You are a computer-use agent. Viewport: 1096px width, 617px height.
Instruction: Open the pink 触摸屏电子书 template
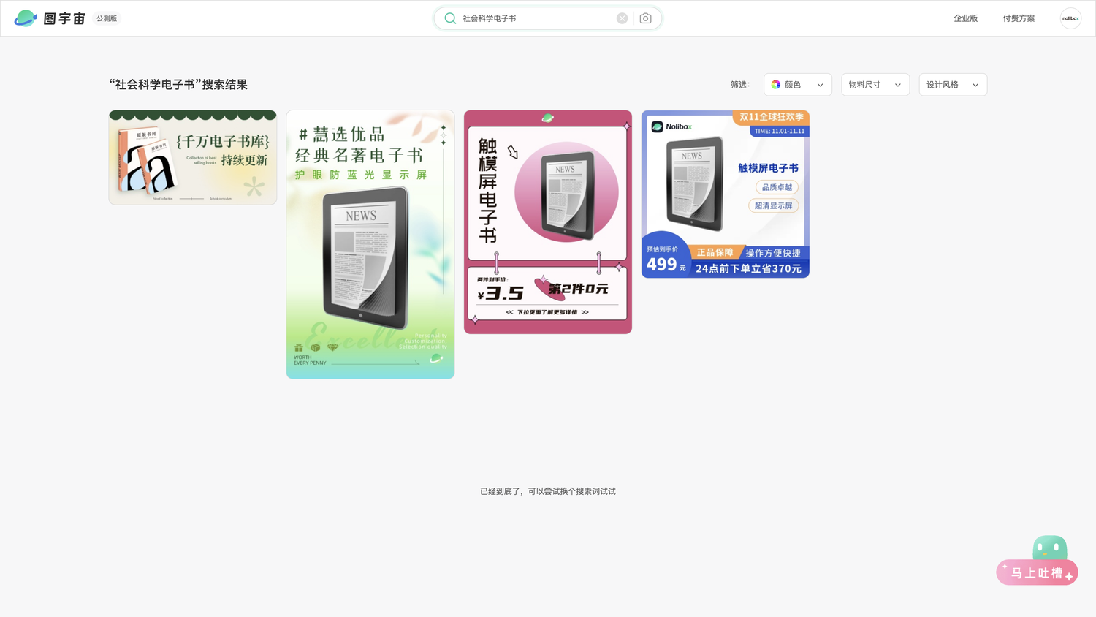[x=548, y=222]
